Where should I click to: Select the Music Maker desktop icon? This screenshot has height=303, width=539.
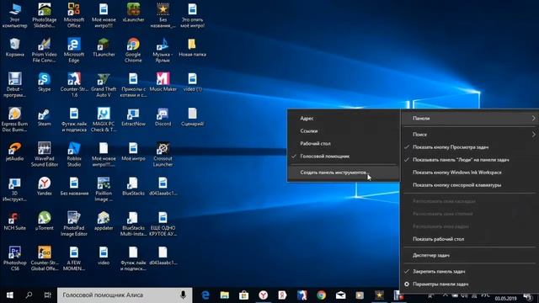pyautogui.click(x=163, y=82)
